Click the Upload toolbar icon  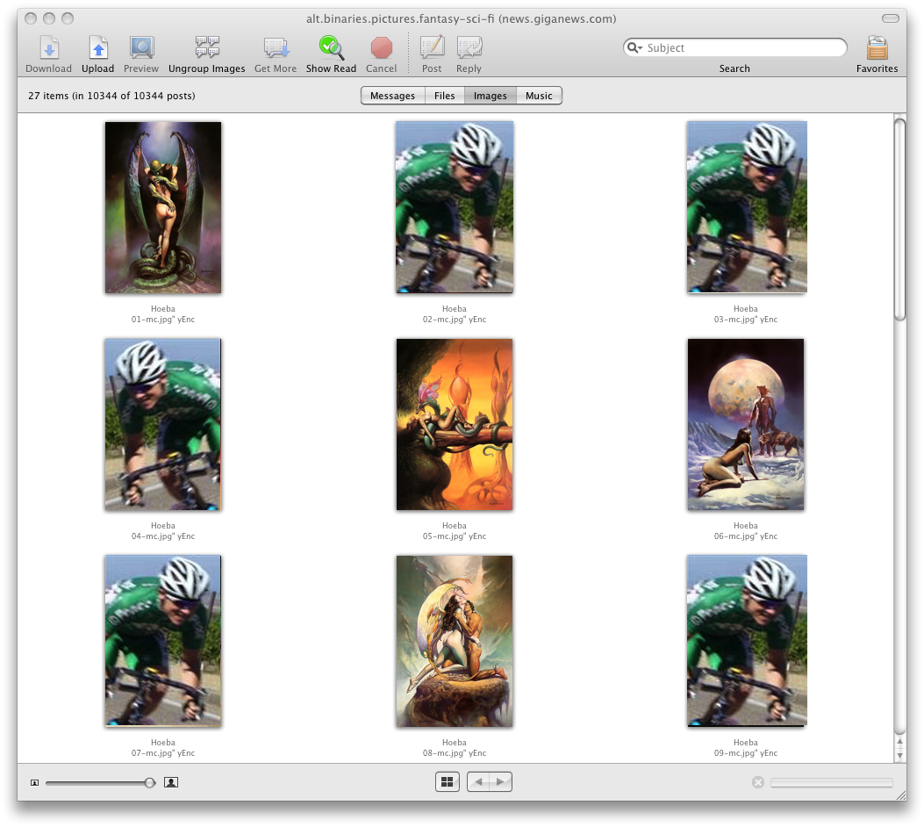(97, 47)
